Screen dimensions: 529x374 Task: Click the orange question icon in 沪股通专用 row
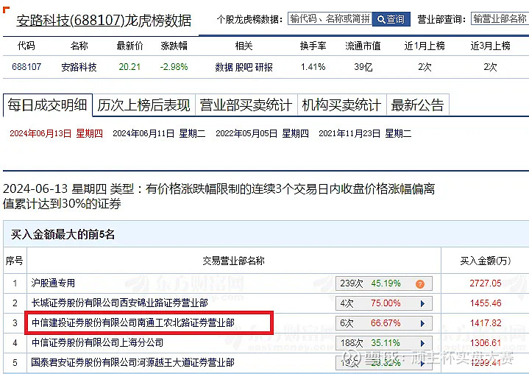pyautogui.click(x=420, y=284)
